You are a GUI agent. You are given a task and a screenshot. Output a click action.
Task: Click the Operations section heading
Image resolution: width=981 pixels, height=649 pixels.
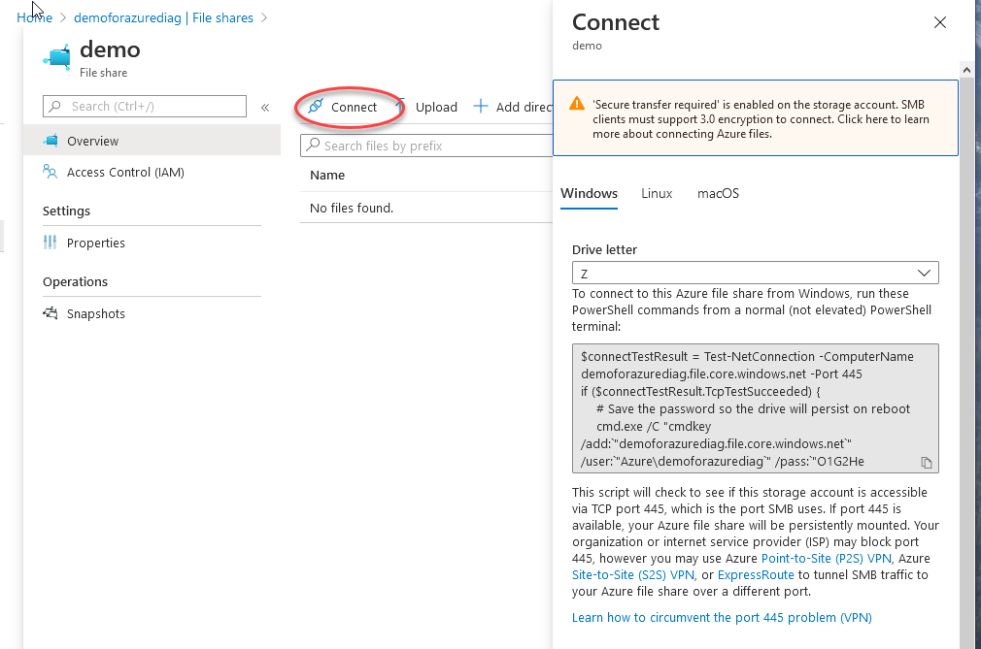point(75,281)
